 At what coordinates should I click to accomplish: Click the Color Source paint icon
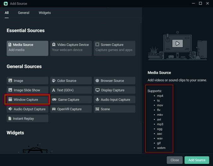[x=54, y=80]
